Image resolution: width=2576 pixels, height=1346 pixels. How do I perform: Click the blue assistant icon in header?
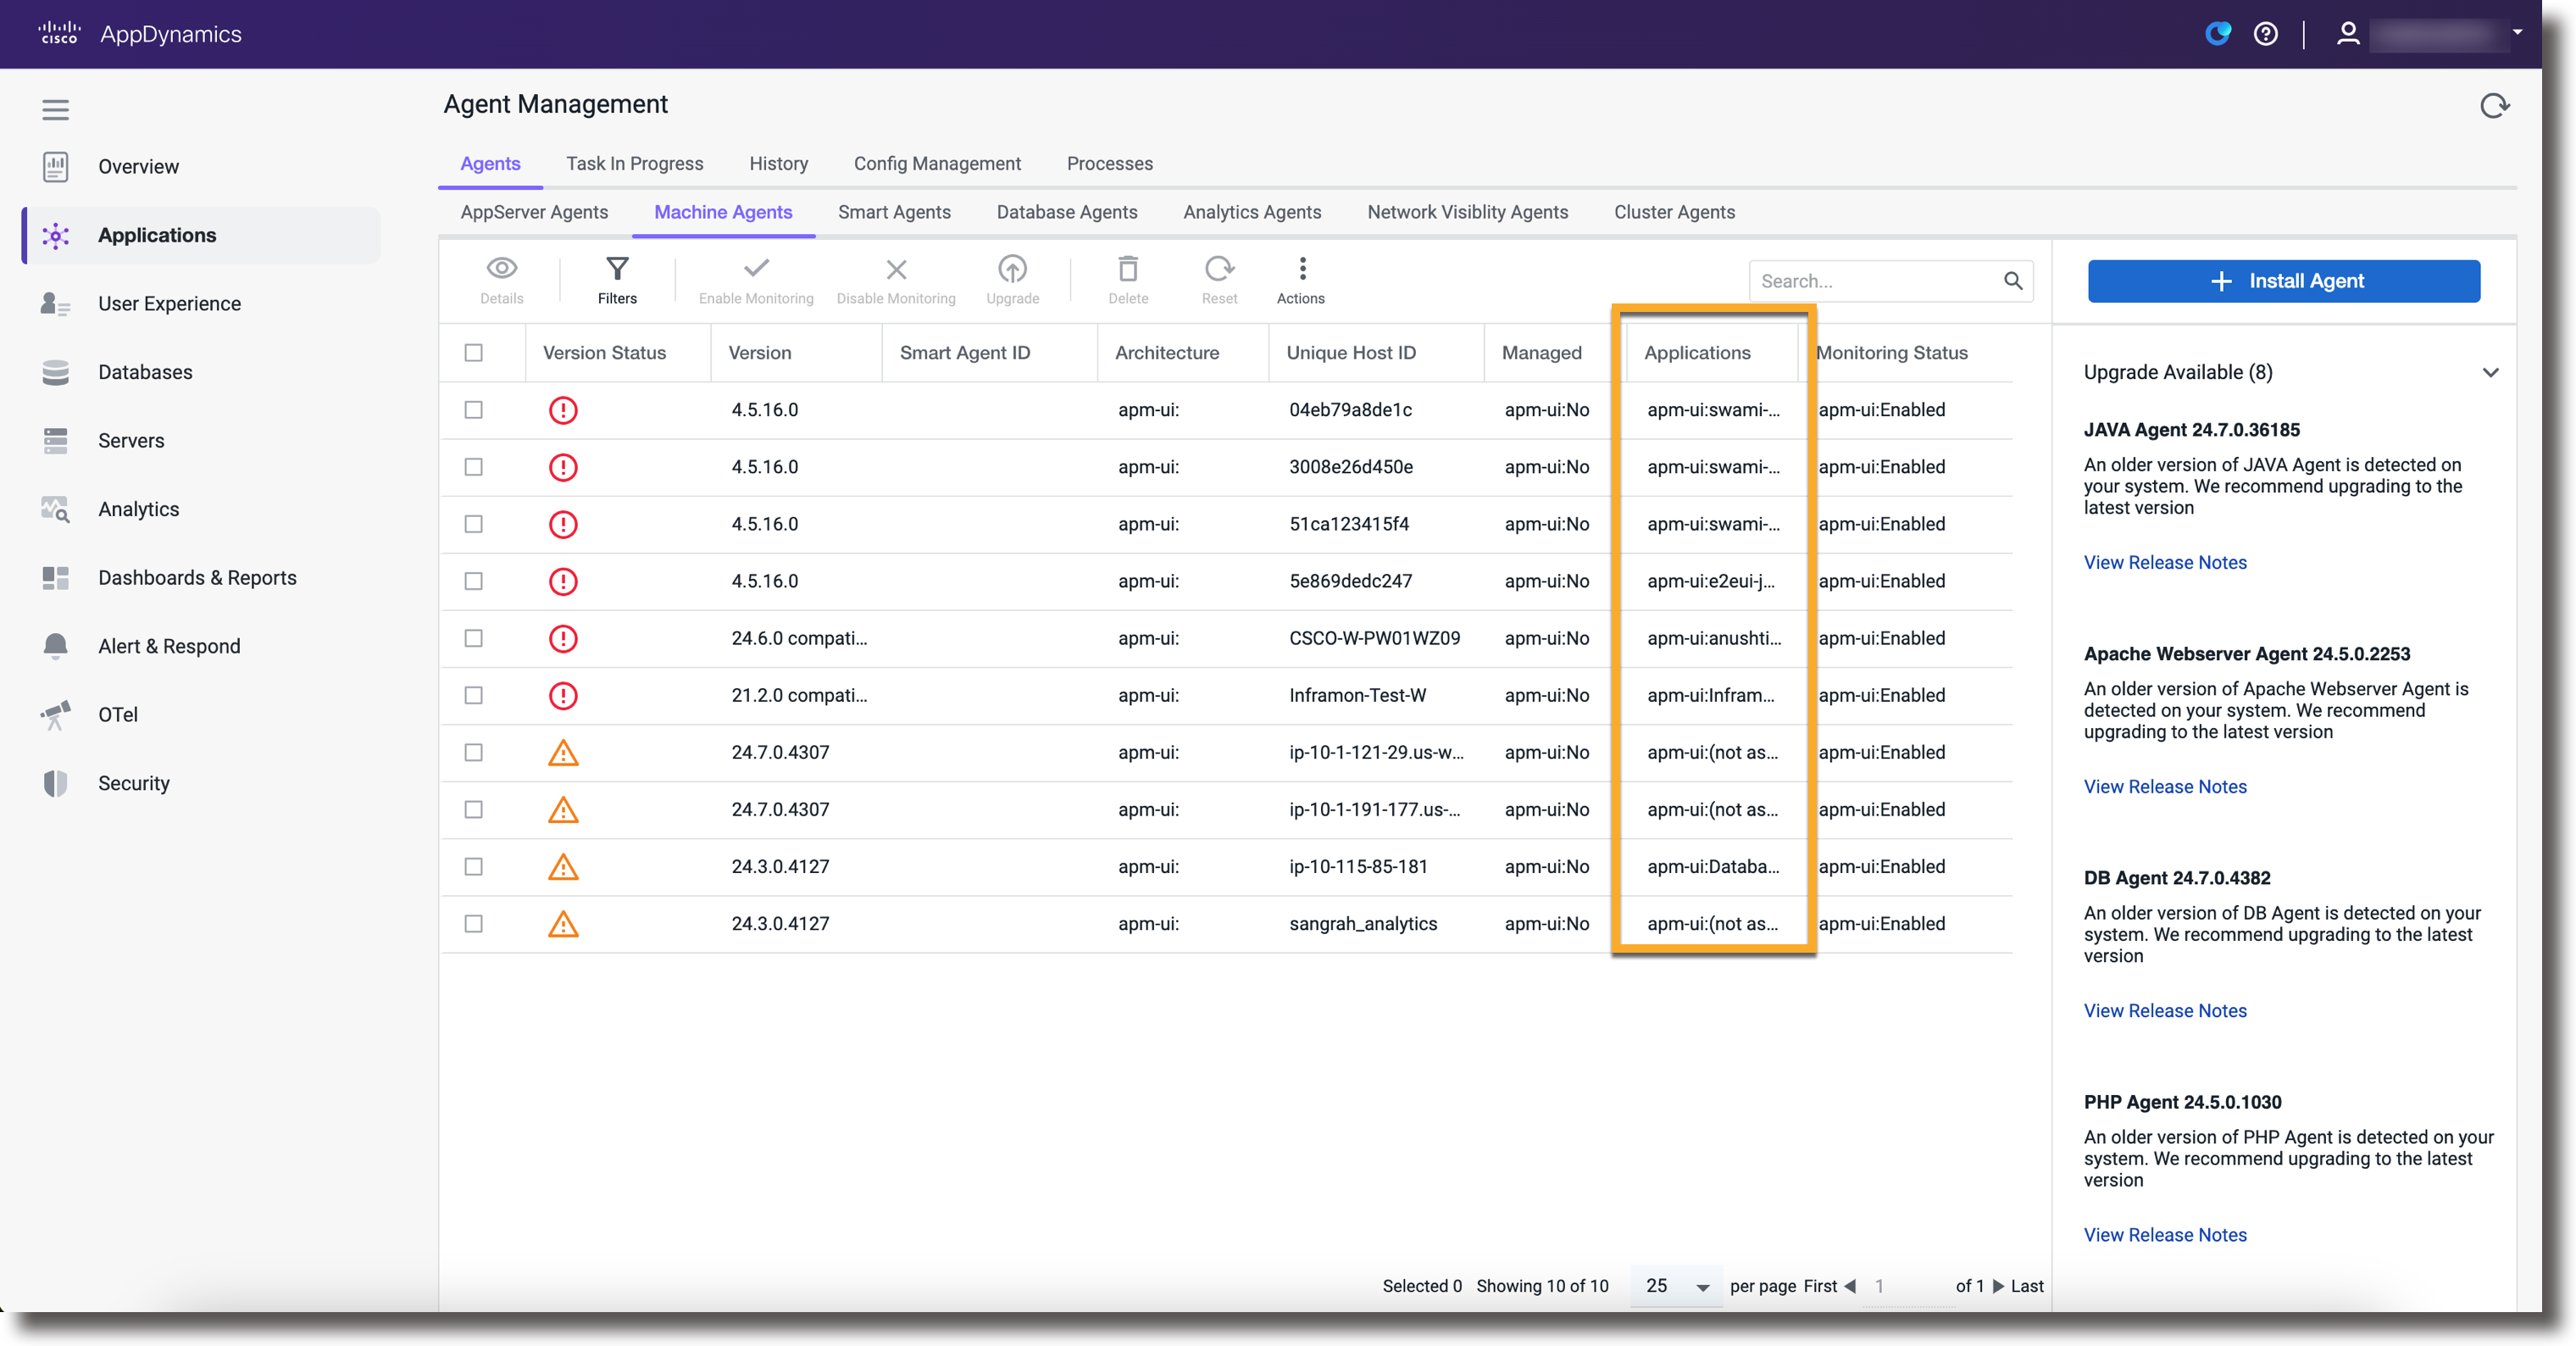pos(2217,34)
